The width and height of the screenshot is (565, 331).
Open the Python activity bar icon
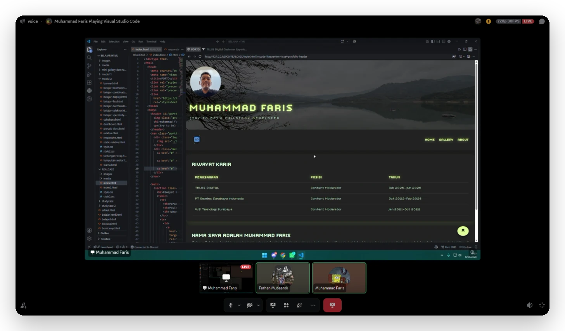89,91
